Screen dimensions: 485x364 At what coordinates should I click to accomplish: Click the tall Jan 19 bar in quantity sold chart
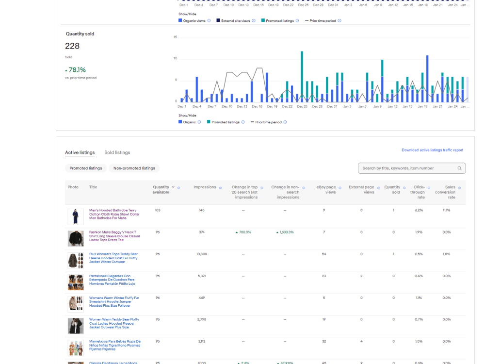(427, 79)
